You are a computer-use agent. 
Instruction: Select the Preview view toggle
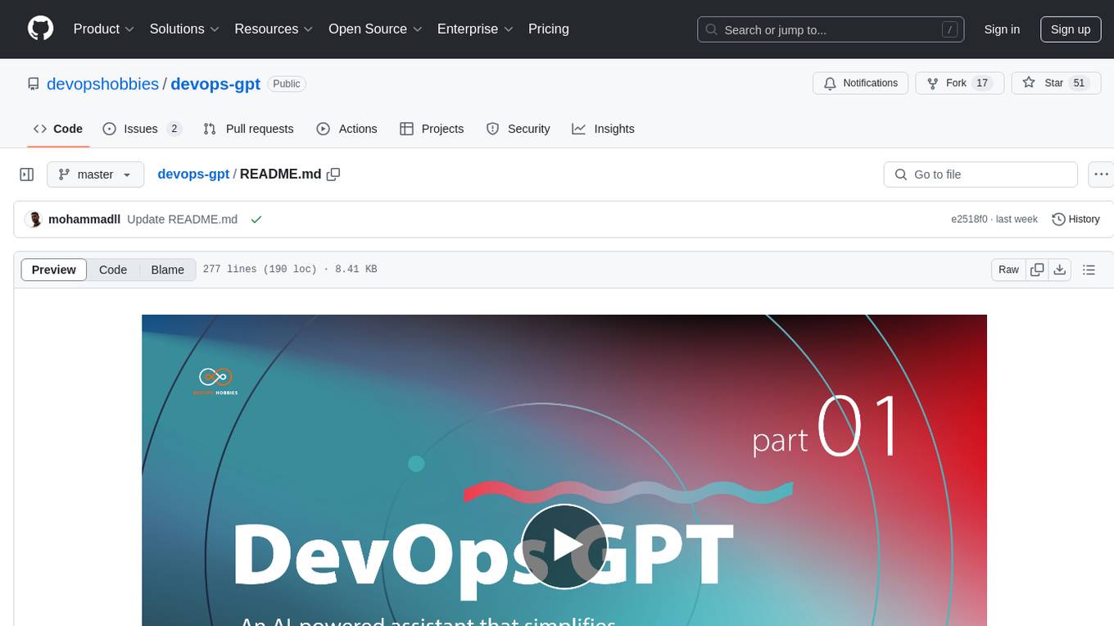click(54, 270)
